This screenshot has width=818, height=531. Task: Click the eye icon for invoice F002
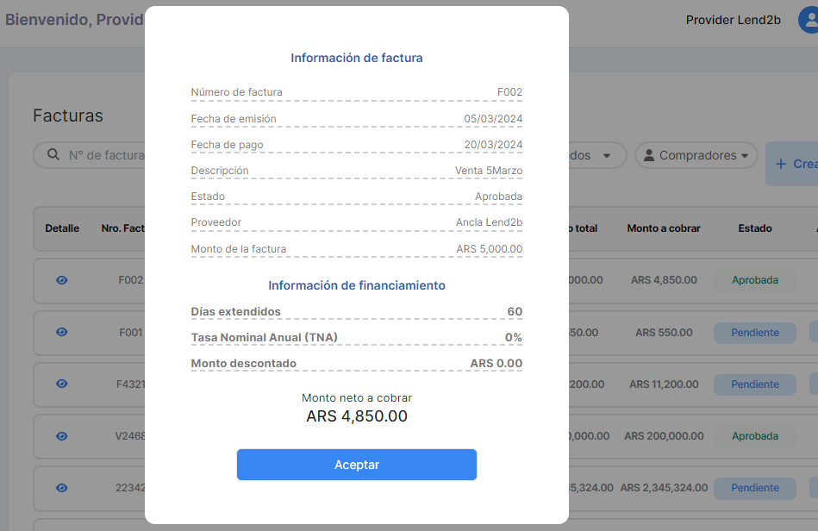point(61,280)
